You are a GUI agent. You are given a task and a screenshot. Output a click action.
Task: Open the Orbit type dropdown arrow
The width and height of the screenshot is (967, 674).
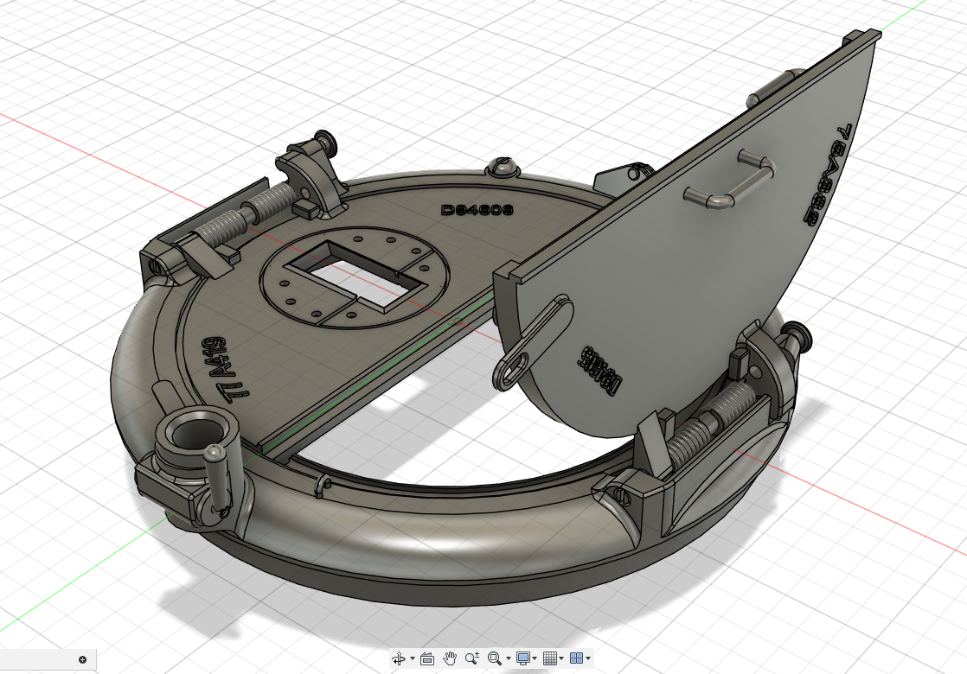pyautogui.click(x=413, y=658)
